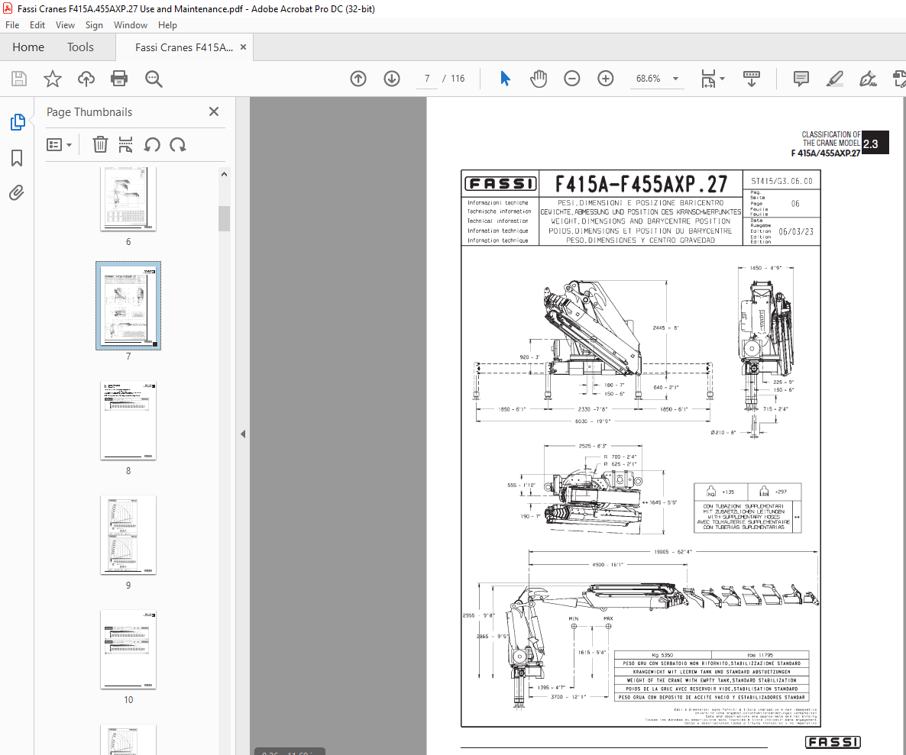The image size is (906, 755).
Task: Activate the hand pan tool
Action: pyautogui.click(x=539, y=79)
